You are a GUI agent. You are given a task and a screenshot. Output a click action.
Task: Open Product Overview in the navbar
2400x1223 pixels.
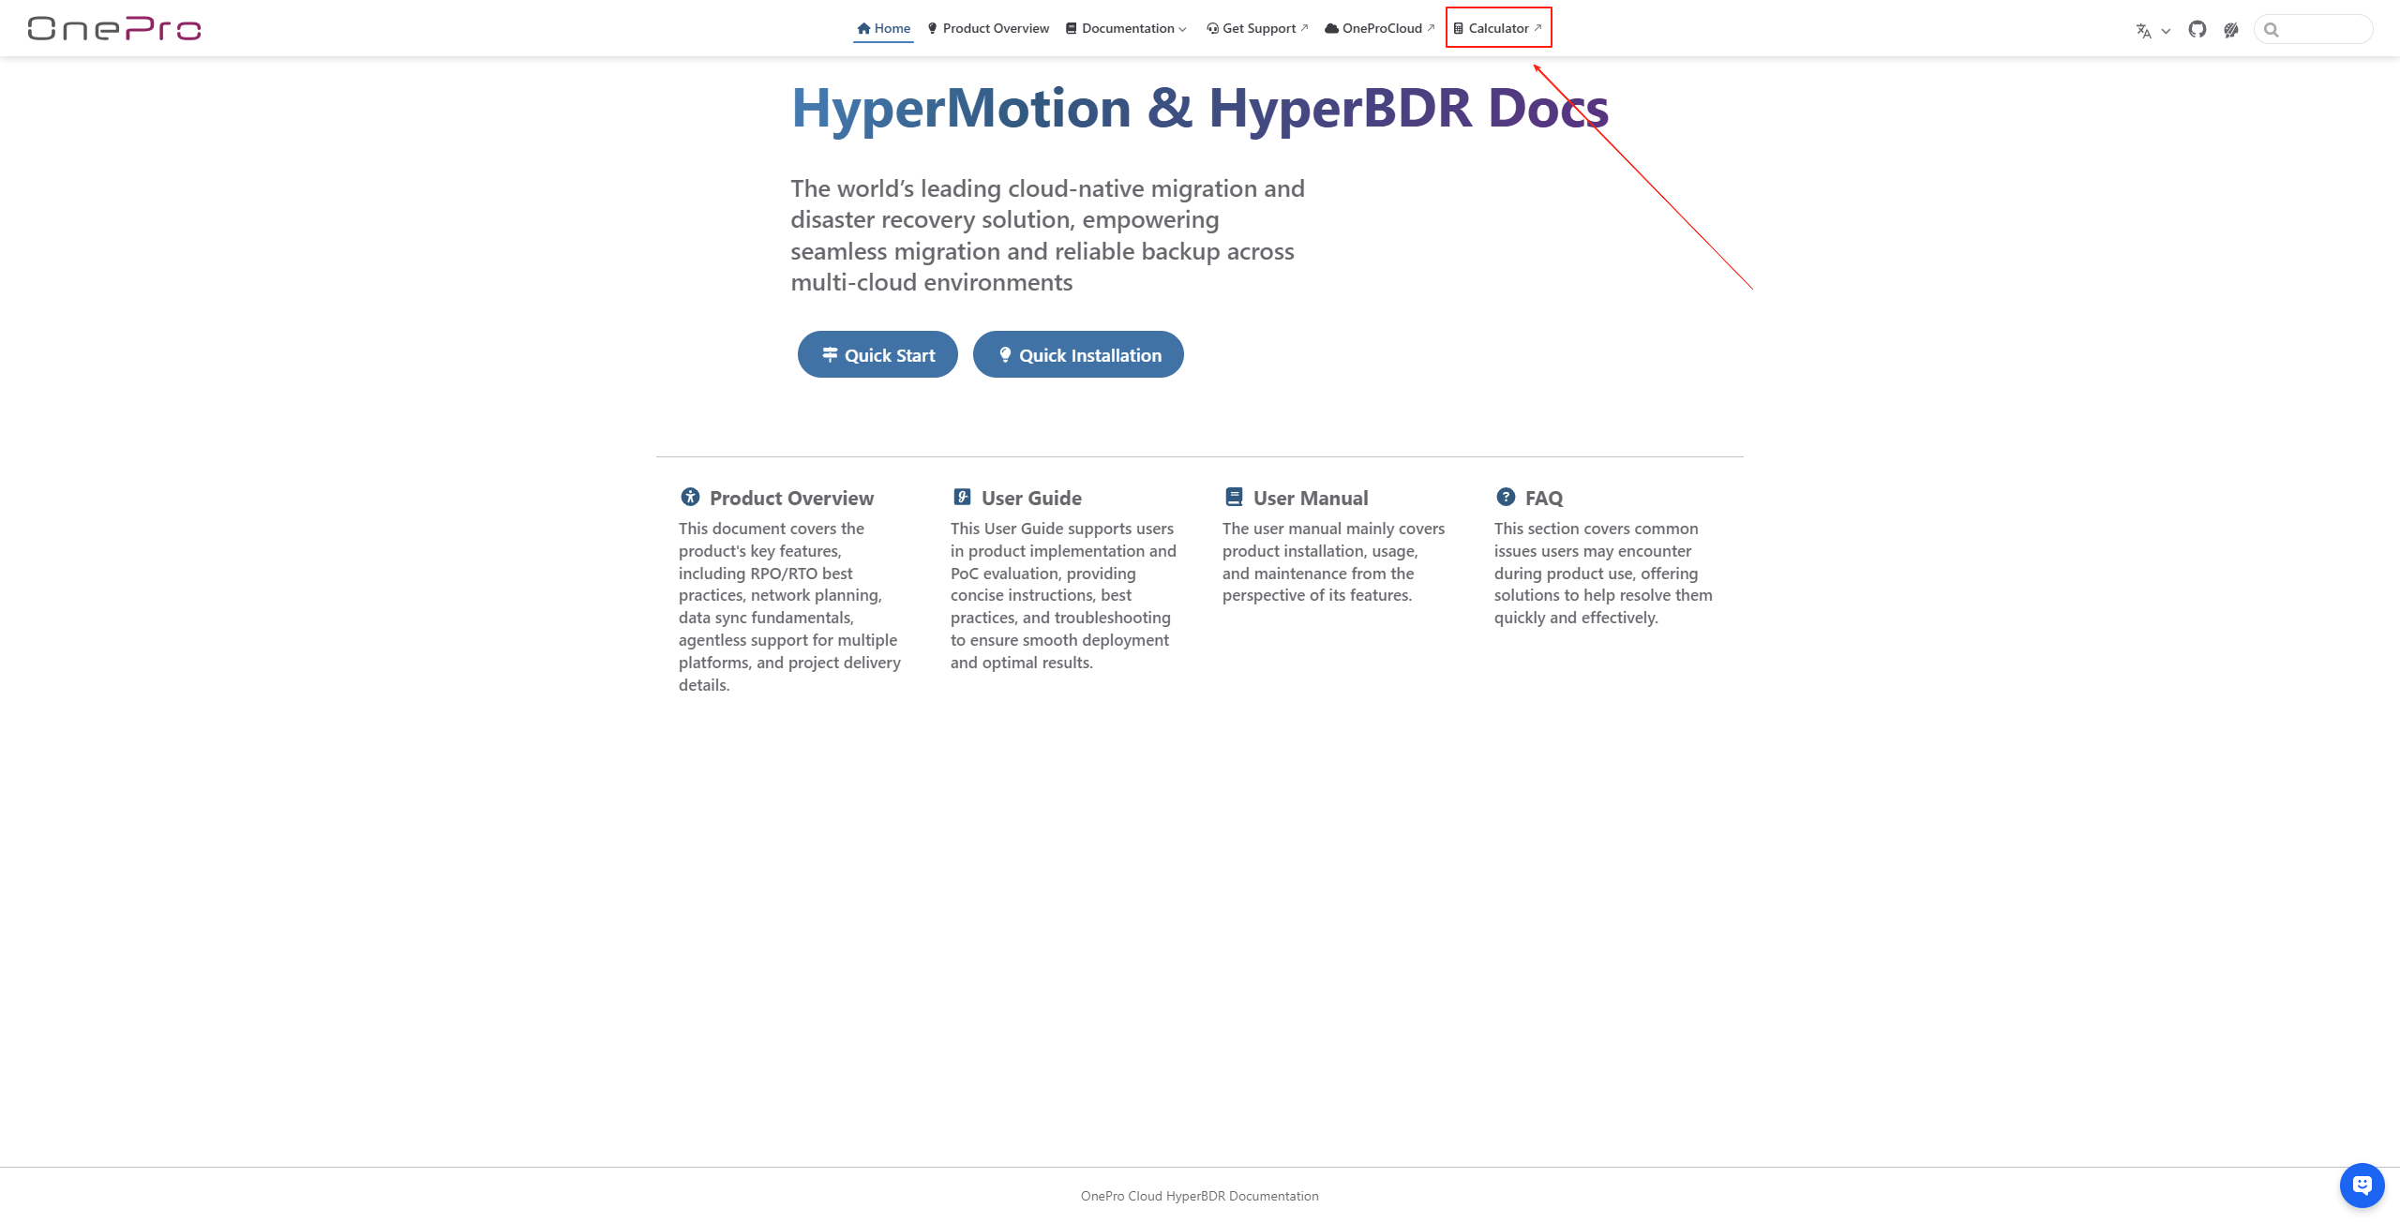(988, 28)
